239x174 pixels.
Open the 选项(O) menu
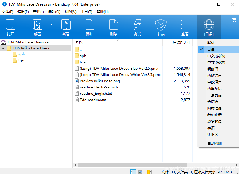(54, 12)
